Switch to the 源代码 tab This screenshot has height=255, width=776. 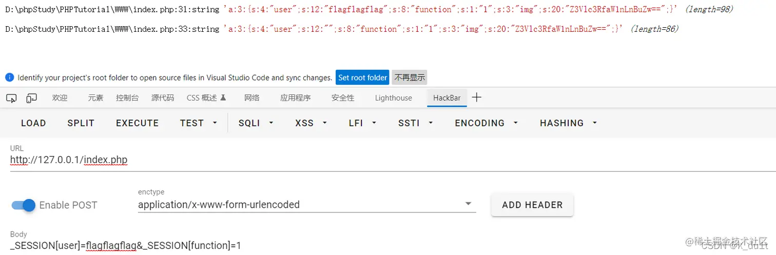pyautogui.click(x=163, y=97)
